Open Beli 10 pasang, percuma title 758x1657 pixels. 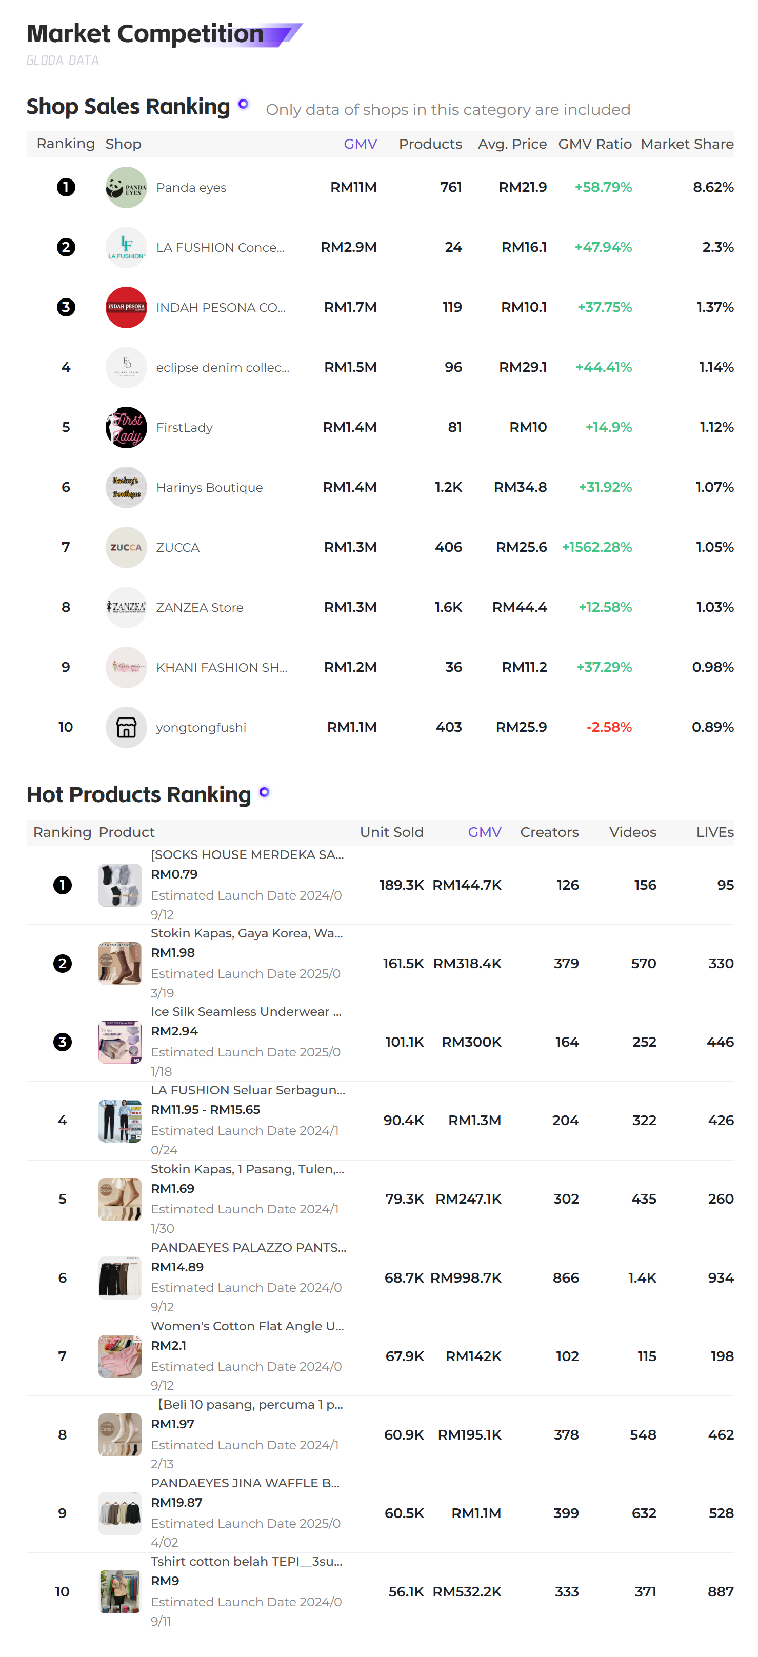pos(247,1404)
